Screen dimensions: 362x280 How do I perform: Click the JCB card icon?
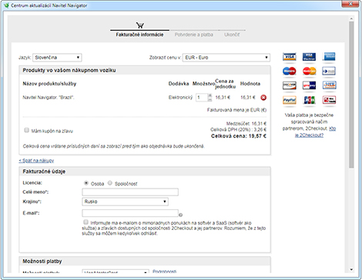[309, 100]
